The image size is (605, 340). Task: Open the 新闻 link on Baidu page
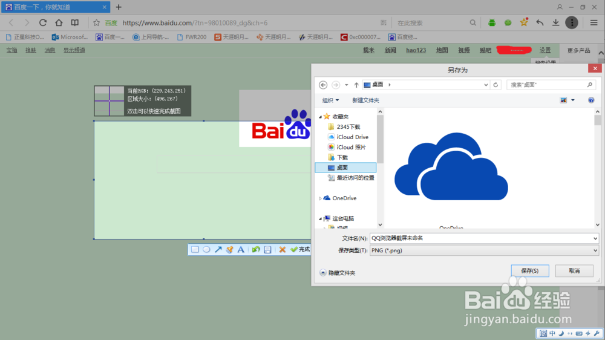point(390,50)
